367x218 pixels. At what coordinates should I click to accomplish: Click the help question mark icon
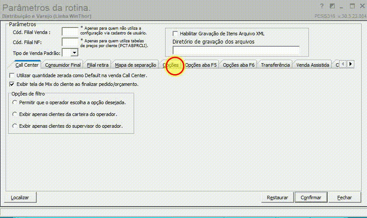(322, 6)
